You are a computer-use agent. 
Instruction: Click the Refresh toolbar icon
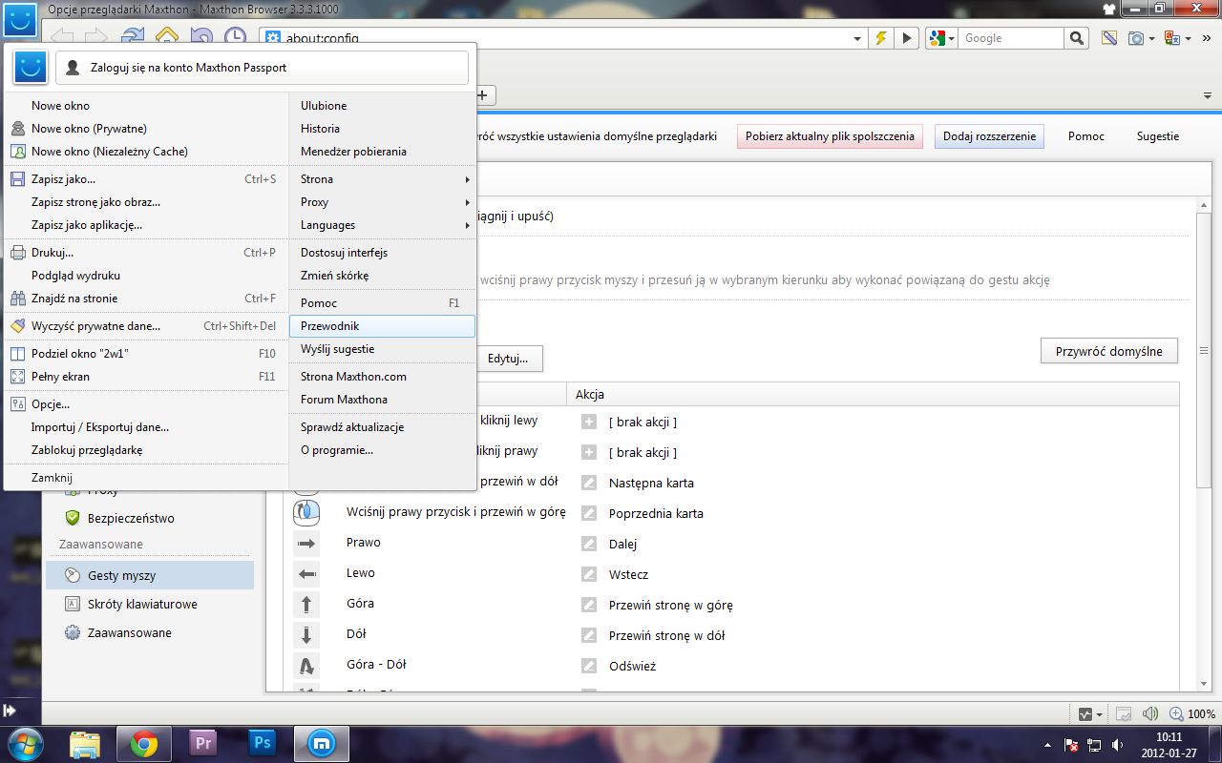click(133, 37)
